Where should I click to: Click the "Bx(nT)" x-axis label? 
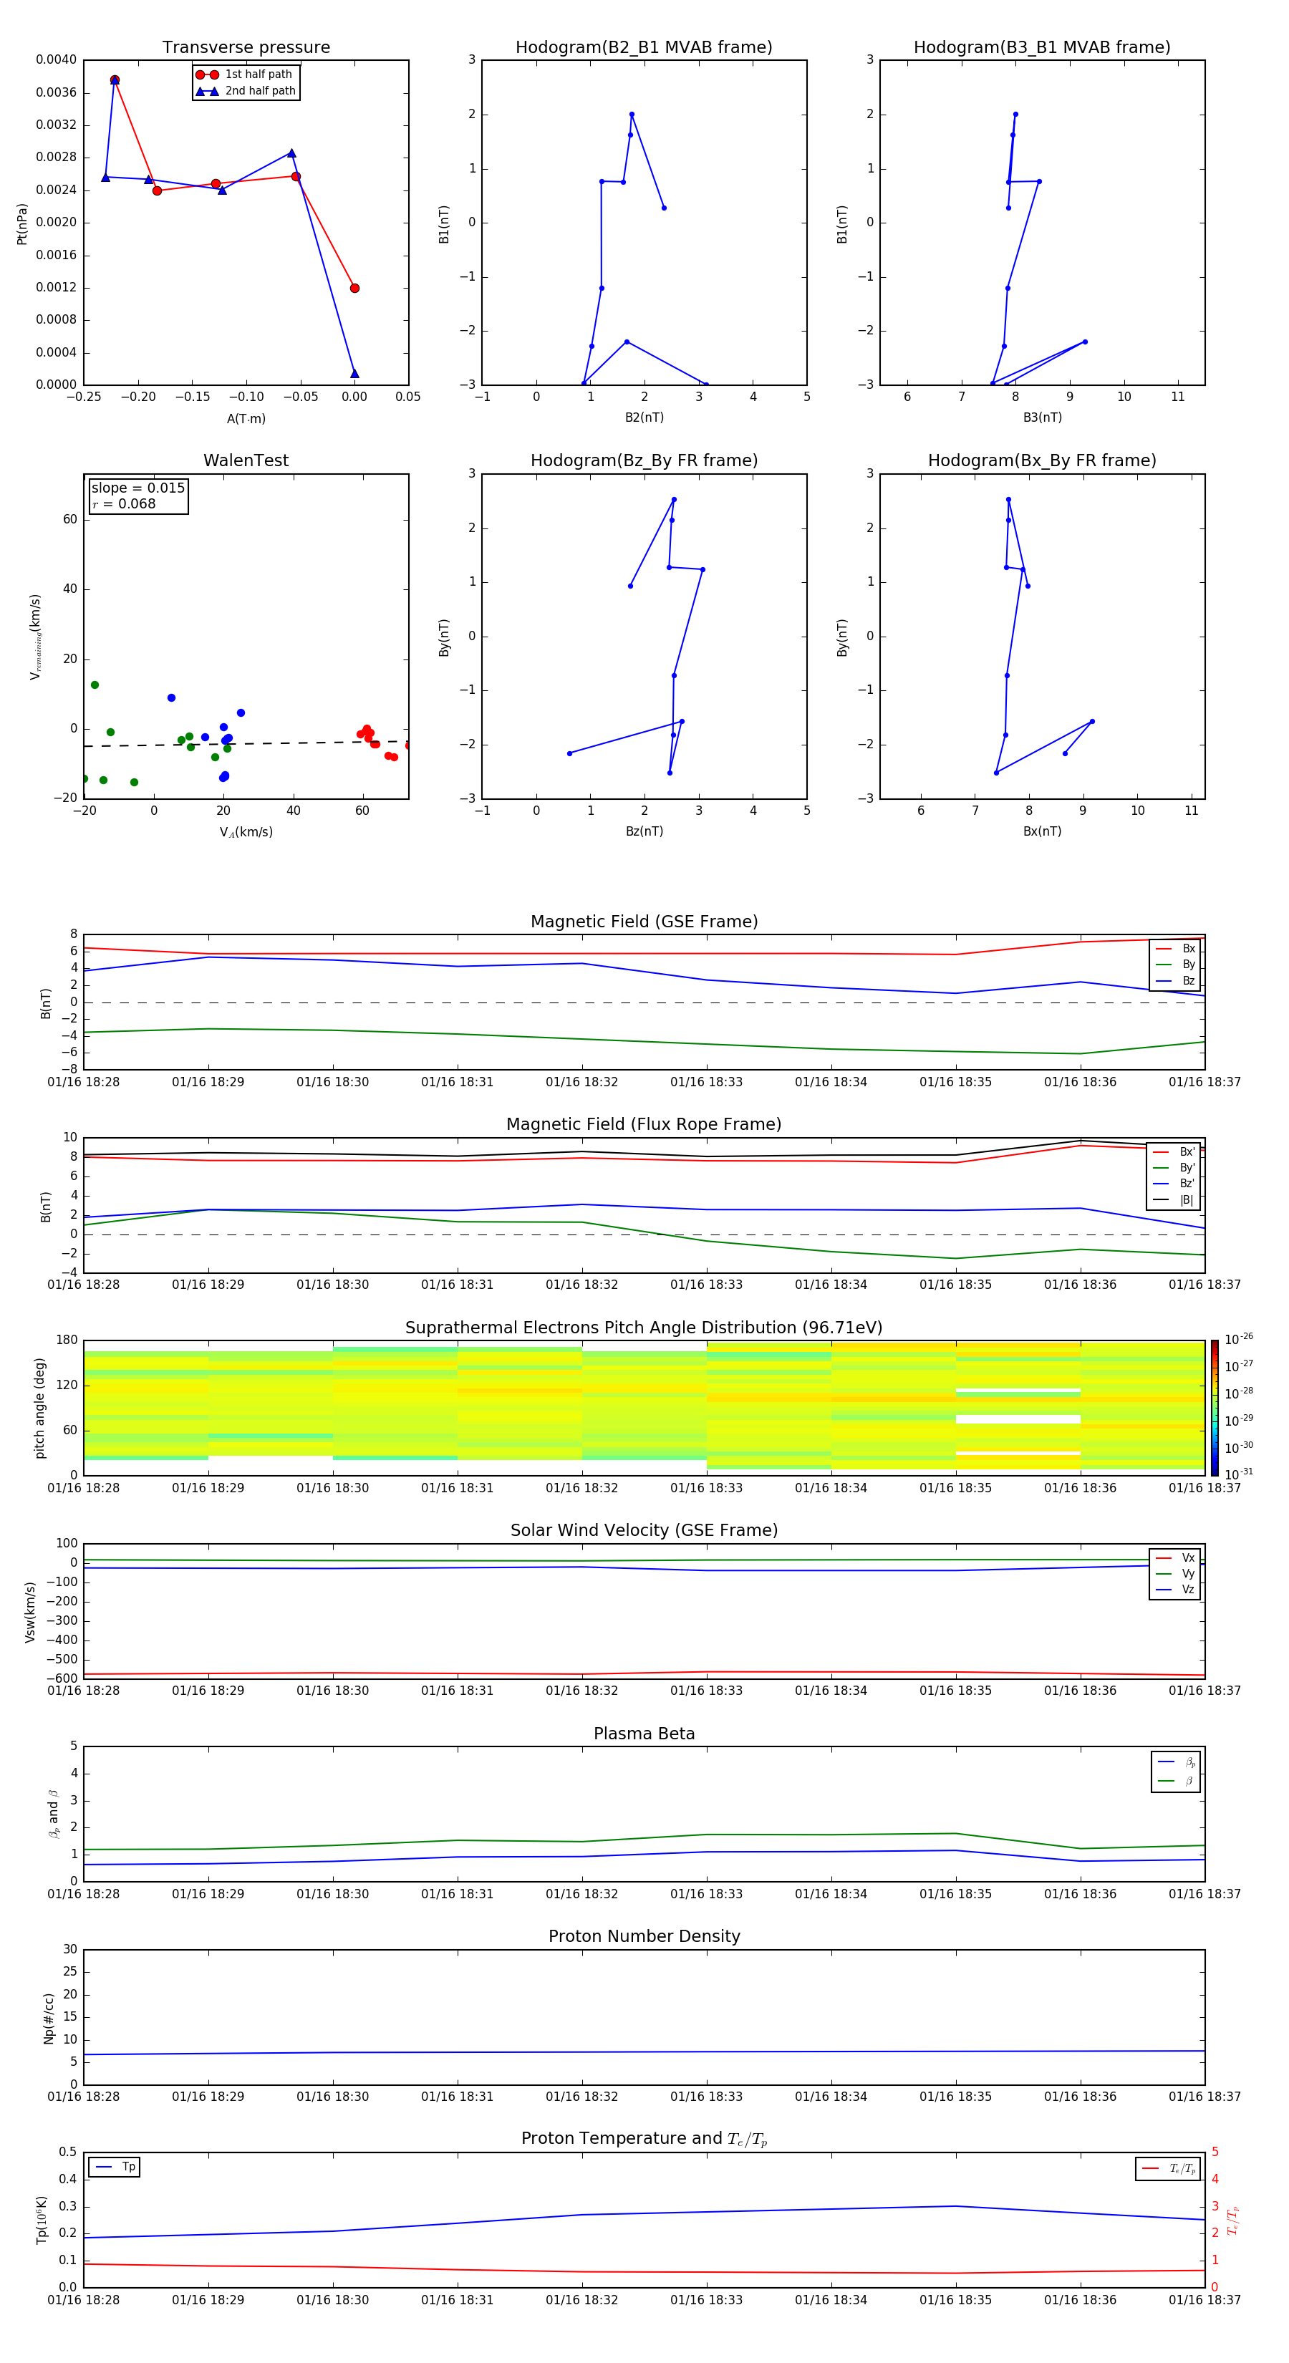1042,831
